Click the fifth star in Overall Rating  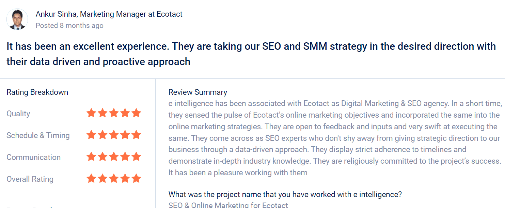[x=136, y=179]
